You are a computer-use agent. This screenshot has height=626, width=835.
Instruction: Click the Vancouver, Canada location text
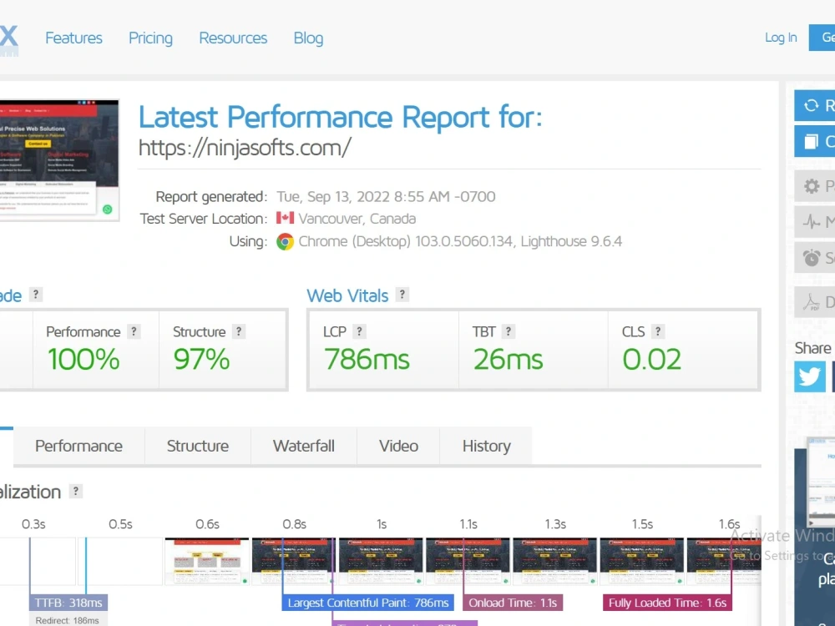point(357,219)
